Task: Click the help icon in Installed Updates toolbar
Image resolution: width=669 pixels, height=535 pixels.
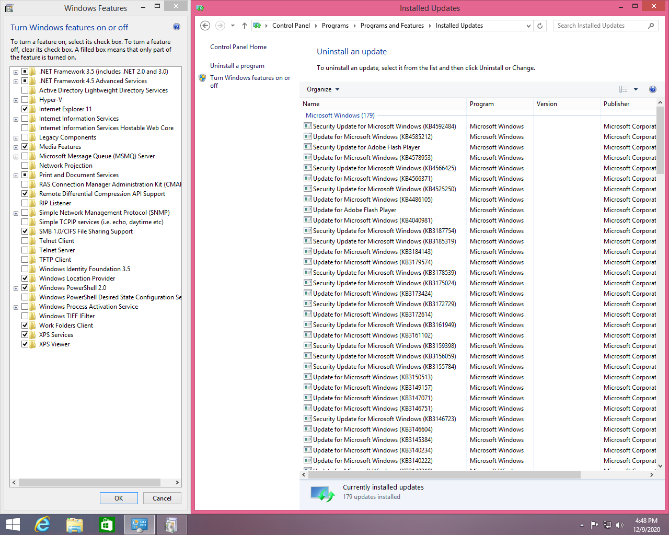Action: pos(652,89)
